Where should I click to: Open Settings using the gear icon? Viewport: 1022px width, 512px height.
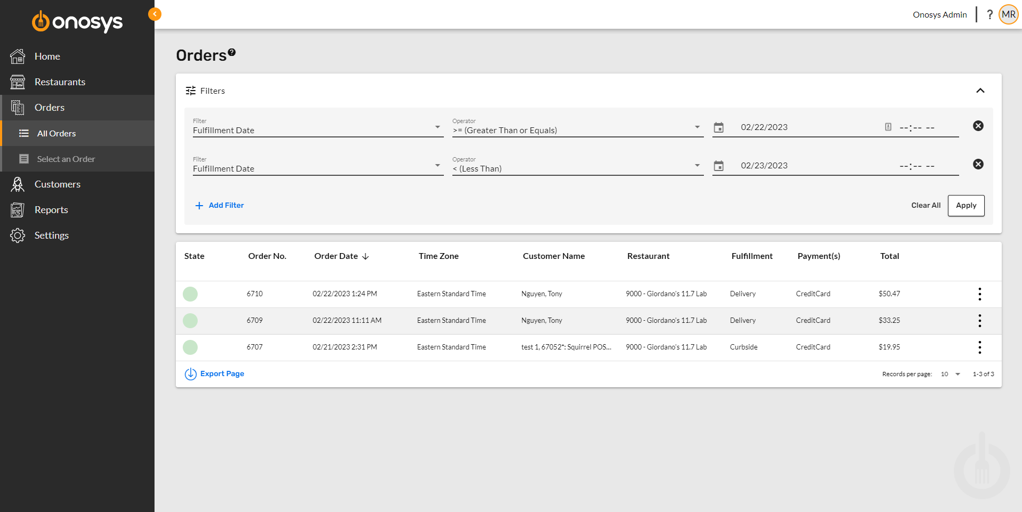pyautogui.click(x=17, y=235)
